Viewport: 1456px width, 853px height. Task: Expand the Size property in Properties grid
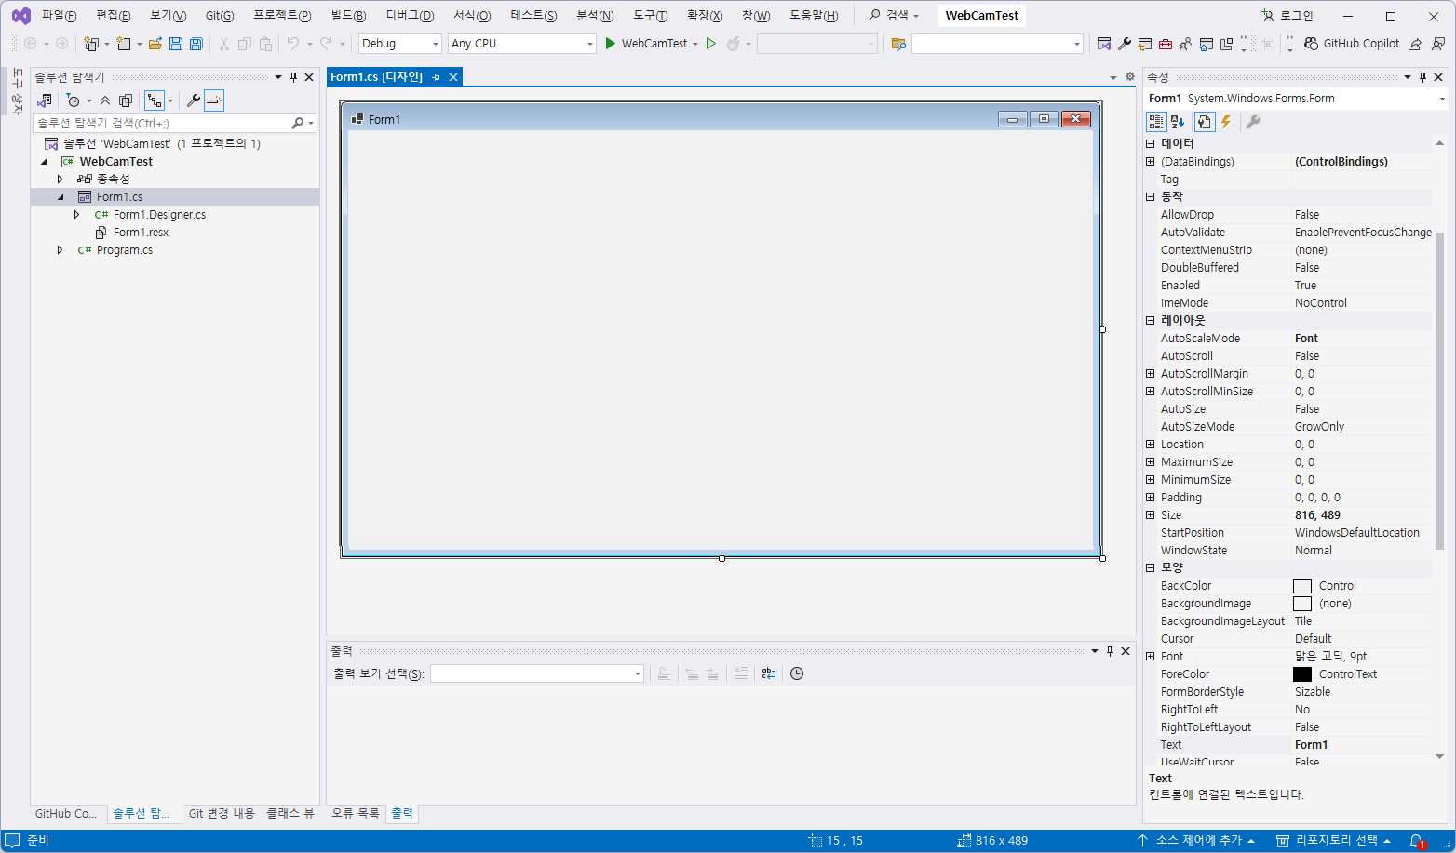pyautogui.click(x=1151, y=515)
